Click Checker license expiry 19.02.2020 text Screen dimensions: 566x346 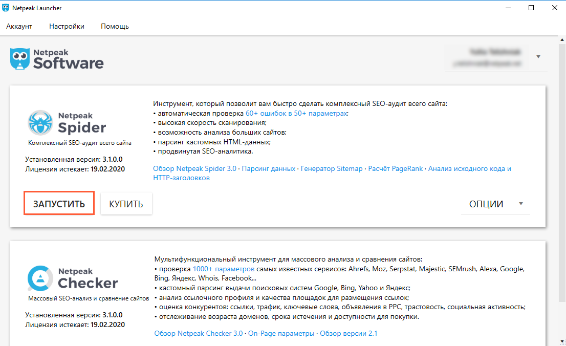[107, 325]
